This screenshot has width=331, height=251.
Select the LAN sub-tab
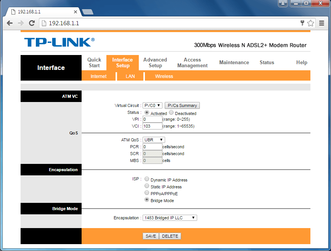click(x=130, y=76)
